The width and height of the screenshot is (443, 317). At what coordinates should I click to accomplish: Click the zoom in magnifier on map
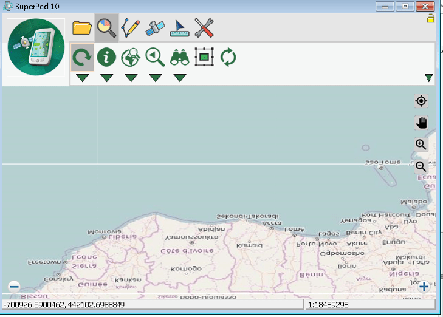pyautogui.click(x=421, y=145)
